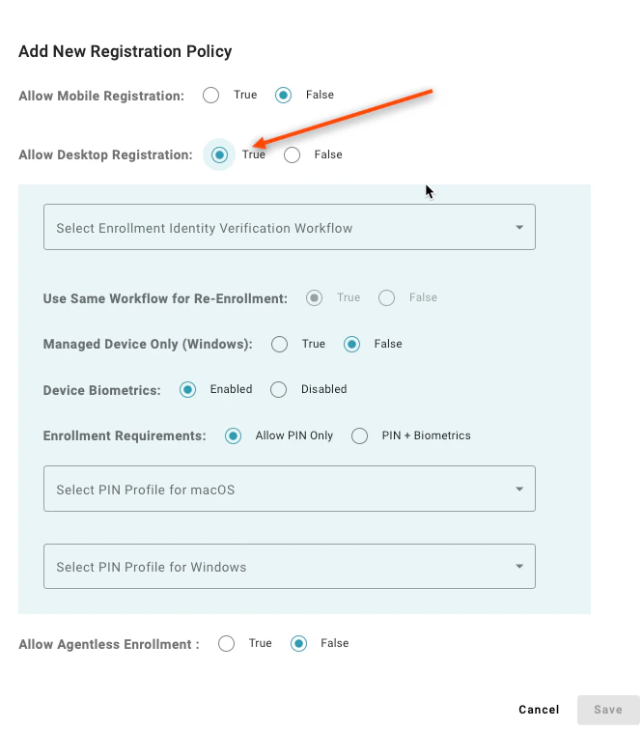Image resolution: width=642 pixels, height=729 pixels.
Task: Choose Allow PIN Only enrollment requirement
Action: (x=233, y=435)
